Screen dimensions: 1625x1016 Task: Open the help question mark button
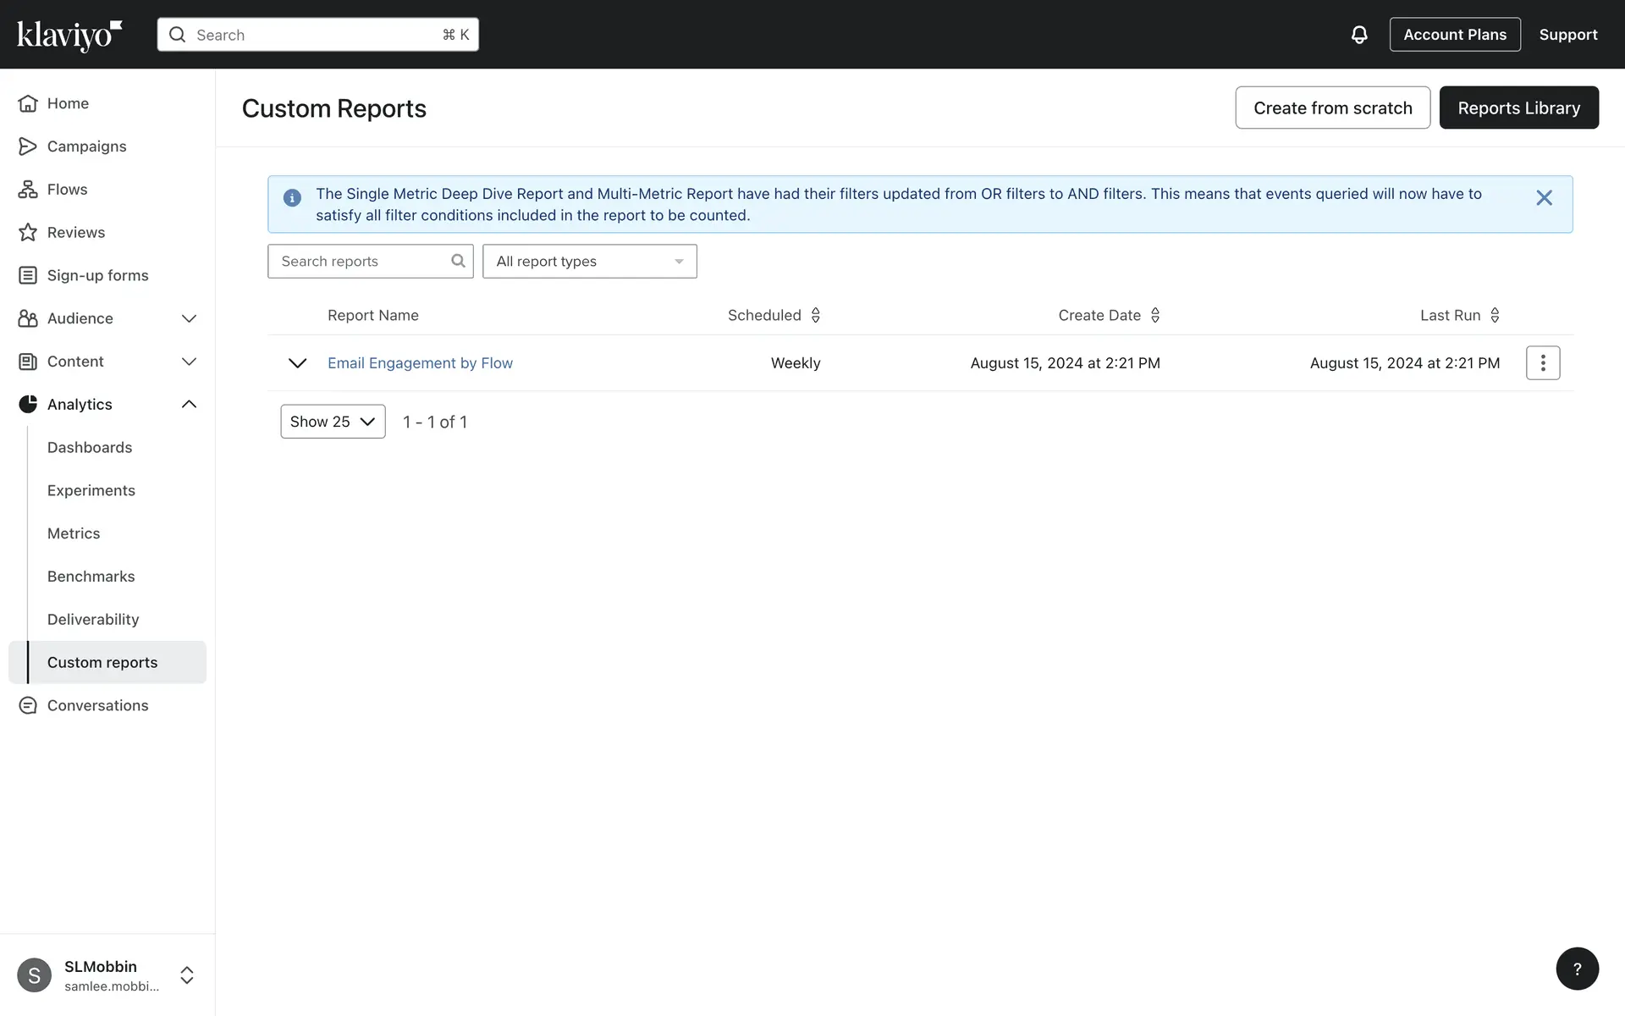coord(1576,969)
